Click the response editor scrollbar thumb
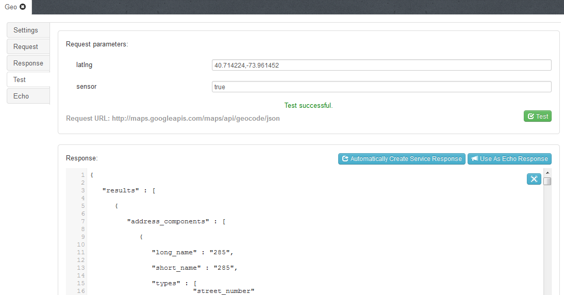564x295 pixels. point(548,181)
